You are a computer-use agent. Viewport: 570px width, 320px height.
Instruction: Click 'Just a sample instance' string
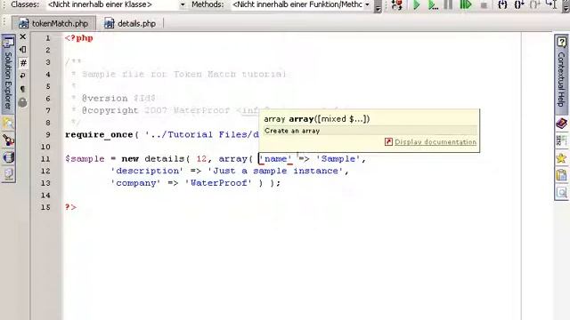(275, 171)
